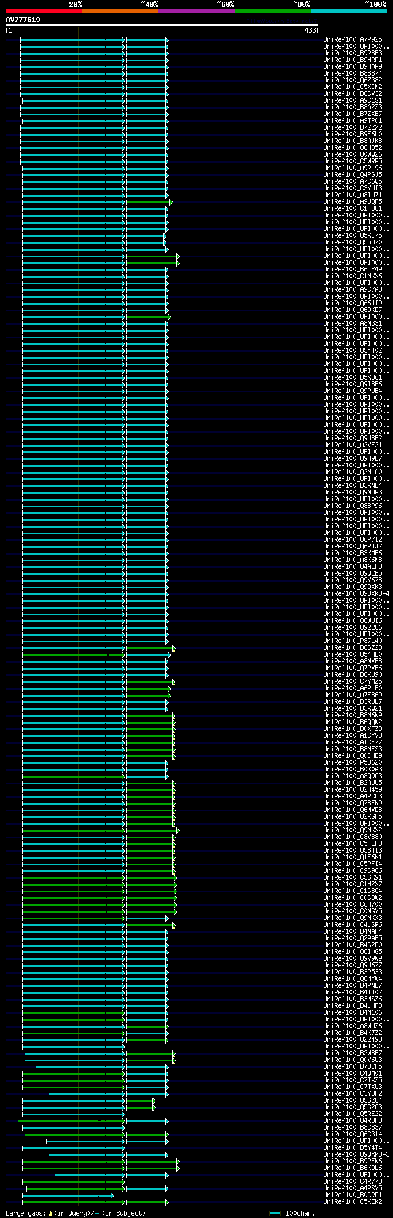393x1218 pixels.
Task: Select UniRef100_Q9QXK3-3 label
Action: (356, 1154)
